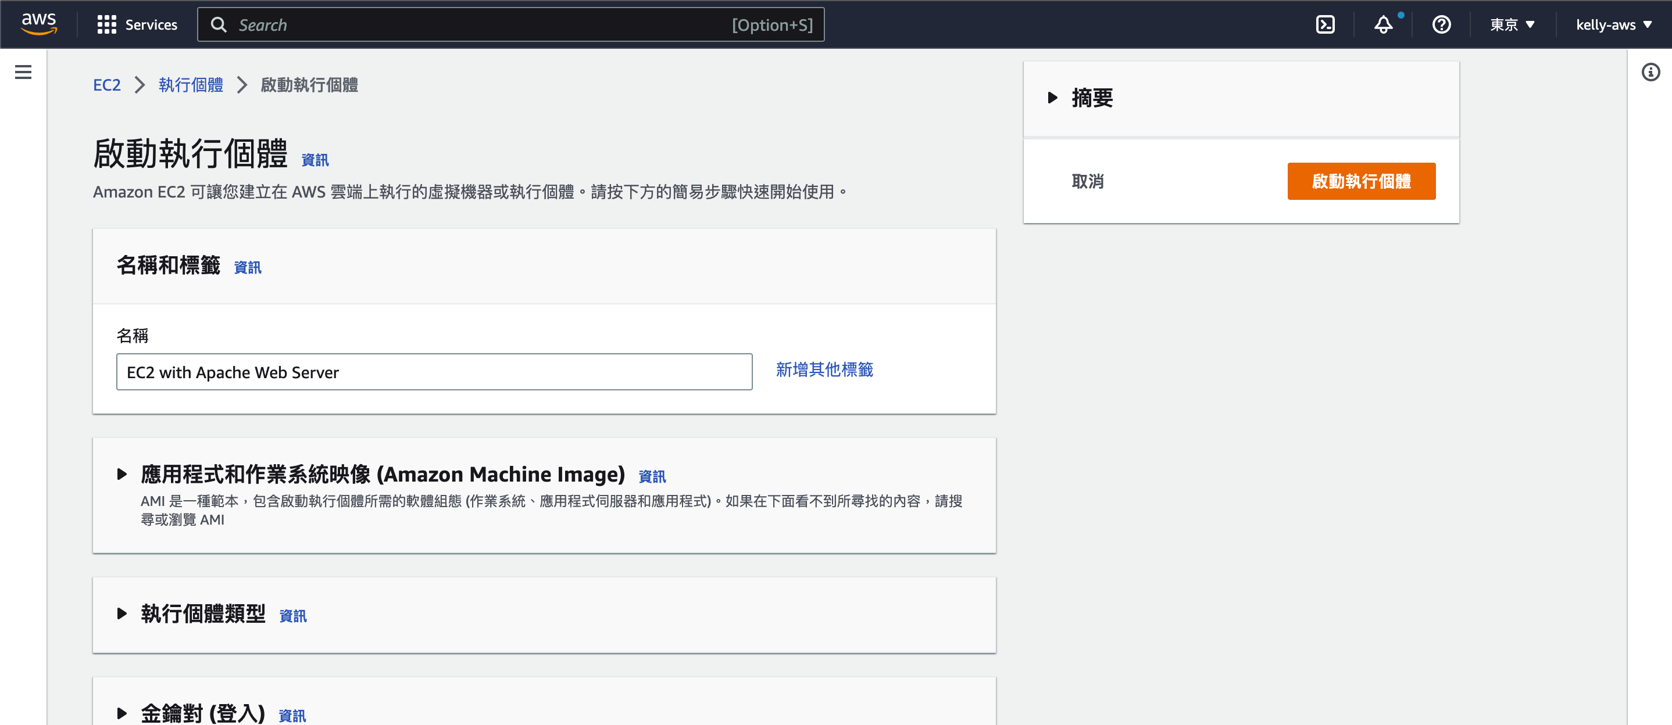The height and width of the screenshot is (725, 1672).
Task: Open the notifications bell
Action: (1383, 24)
